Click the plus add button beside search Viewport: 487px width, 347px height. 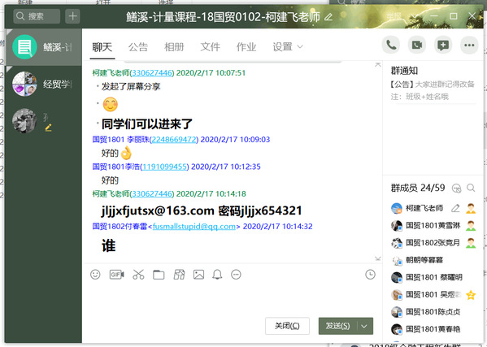pyautogui.click(x=72, y=16)
